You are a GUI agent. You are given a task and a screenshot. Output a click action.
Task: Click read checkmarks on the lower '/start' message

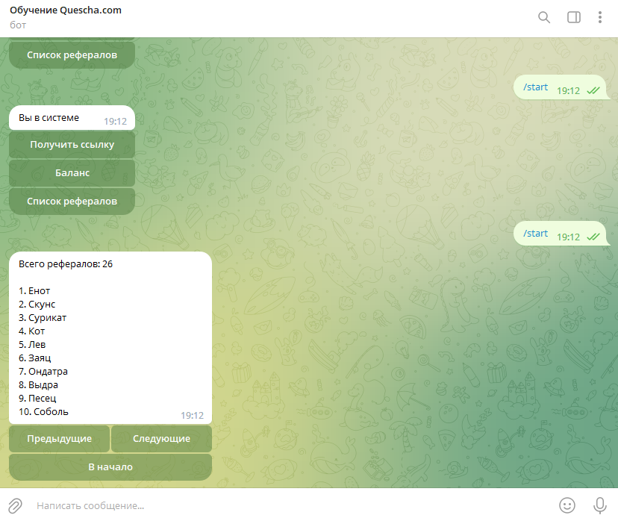pyautogui.click(x=593, y=237)
